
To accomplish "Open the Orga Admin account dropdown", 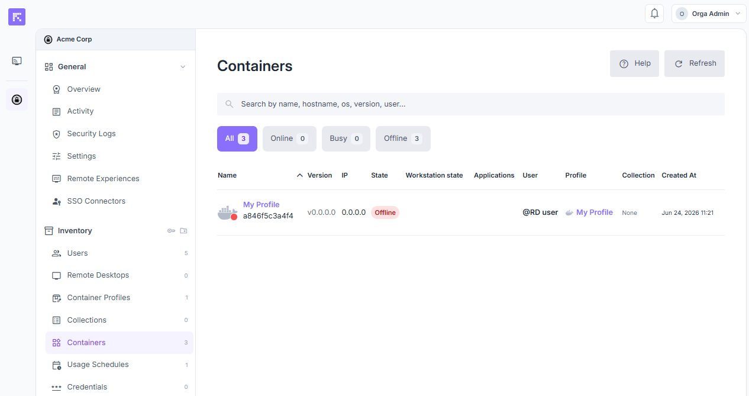I will coord(709,14).
